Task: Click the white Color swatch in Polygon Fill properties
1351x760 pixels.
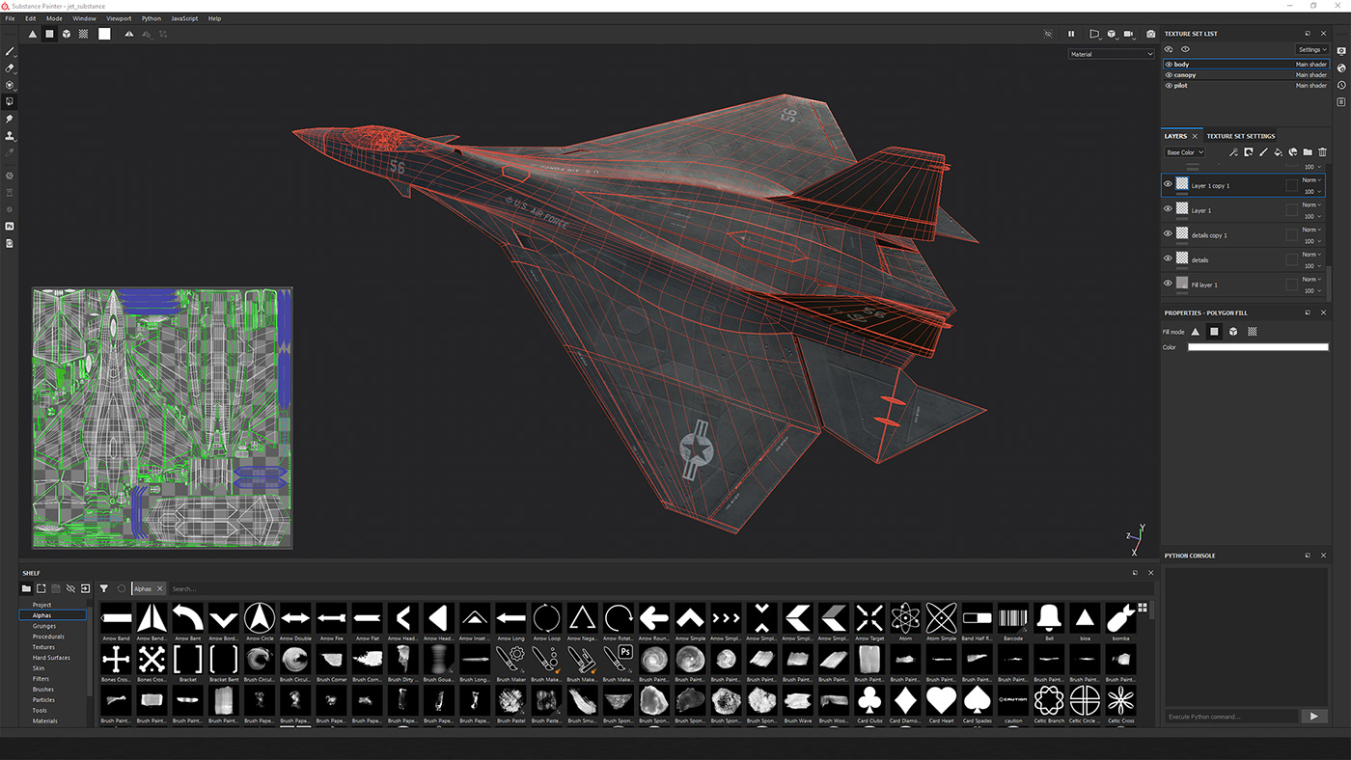Action: point(1257,346)
